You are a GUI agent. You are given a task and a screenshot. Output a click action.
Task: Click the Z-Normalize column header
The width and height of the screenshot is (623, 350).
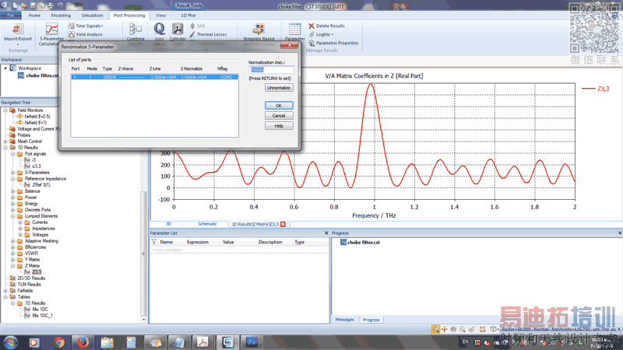192,68
